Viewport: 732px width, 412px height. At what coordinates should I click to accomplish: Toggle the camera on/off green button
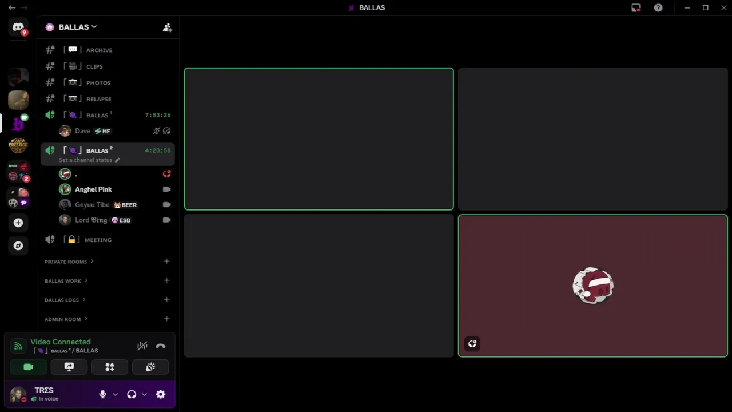[29, 367]
